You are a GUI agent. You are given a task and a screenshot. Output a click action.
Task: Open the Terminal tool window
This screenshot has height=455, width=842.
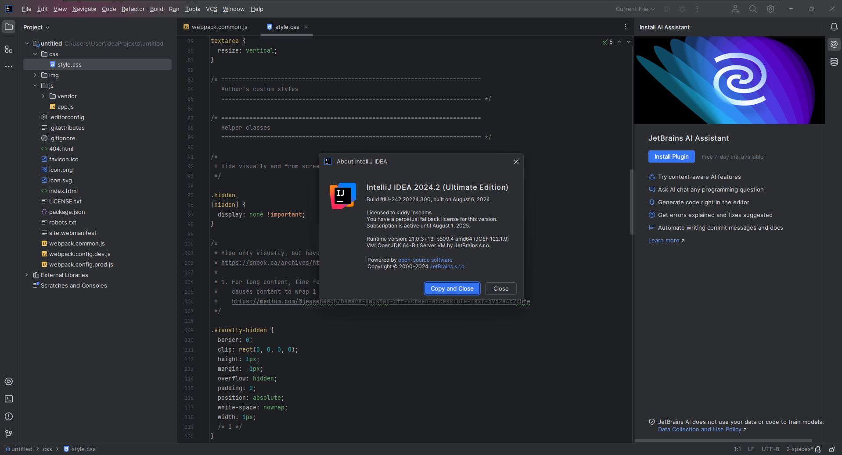tap(8, 399)
